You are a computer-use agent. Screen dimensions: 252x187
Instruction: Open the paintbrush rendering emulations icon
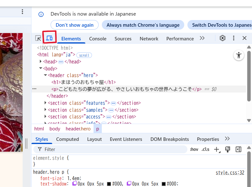(227, 149)
